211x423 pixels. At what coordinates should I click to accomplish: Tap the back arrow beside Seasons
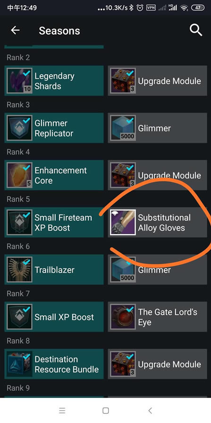(15, 30)
